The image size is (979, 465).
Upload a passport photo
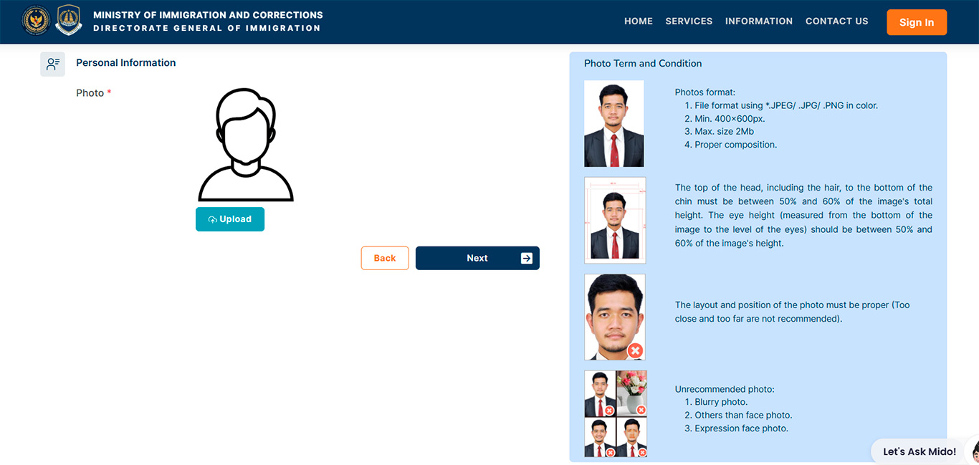tap(230, 219)
